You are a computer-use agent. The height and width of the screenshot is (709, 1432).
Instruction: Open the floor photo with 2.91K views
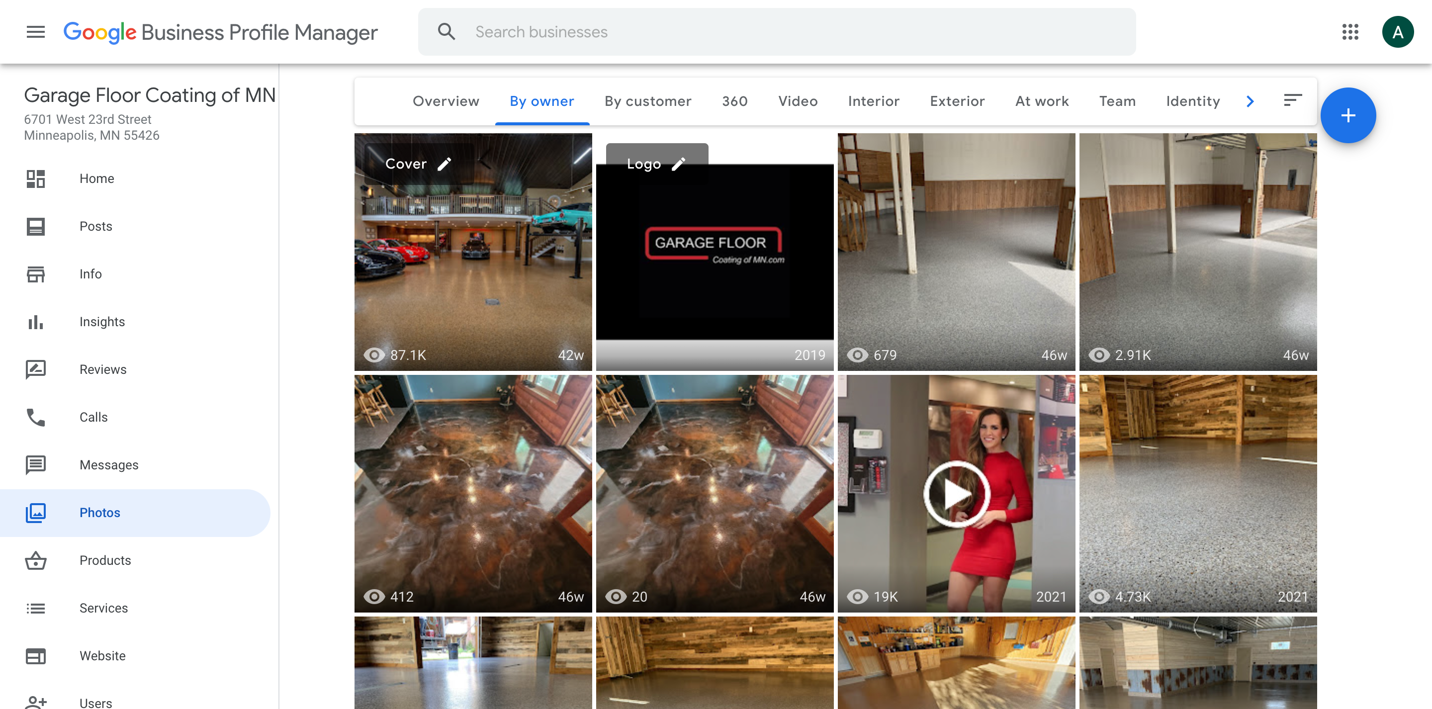[x=1198, y=252]
